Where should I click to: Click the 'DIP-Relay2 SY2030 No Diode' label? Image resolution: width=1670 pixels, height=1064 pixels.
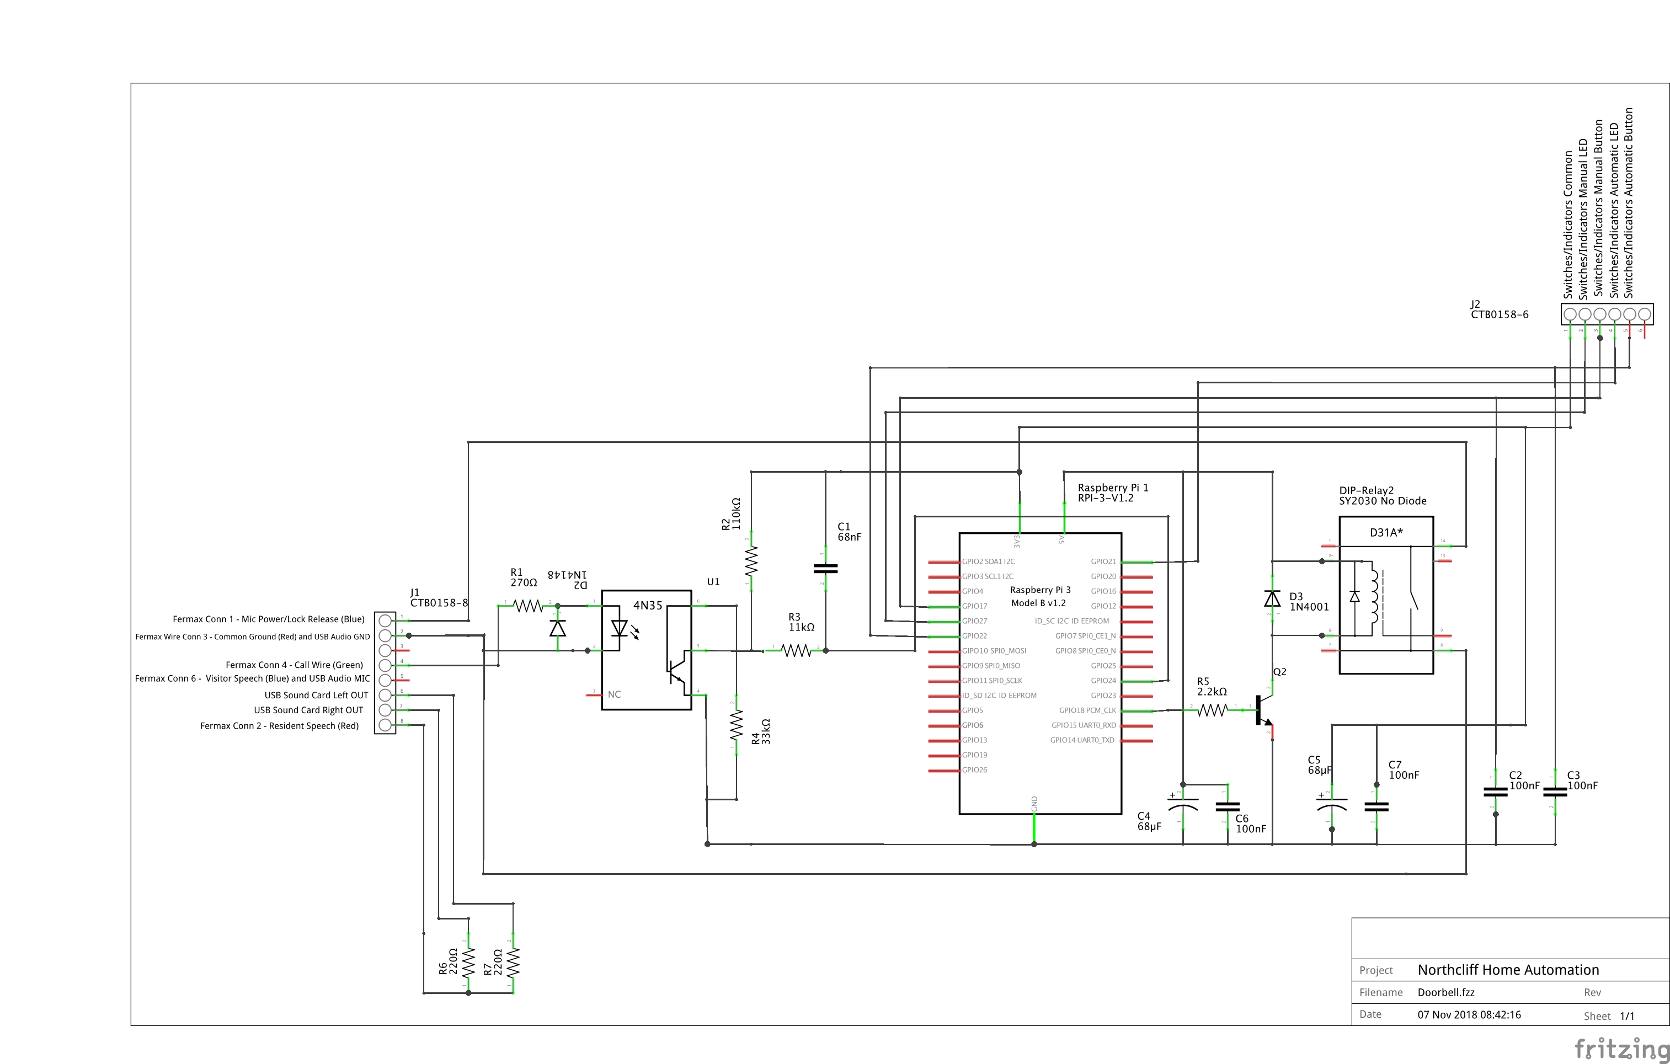[x=1383, y=496]
